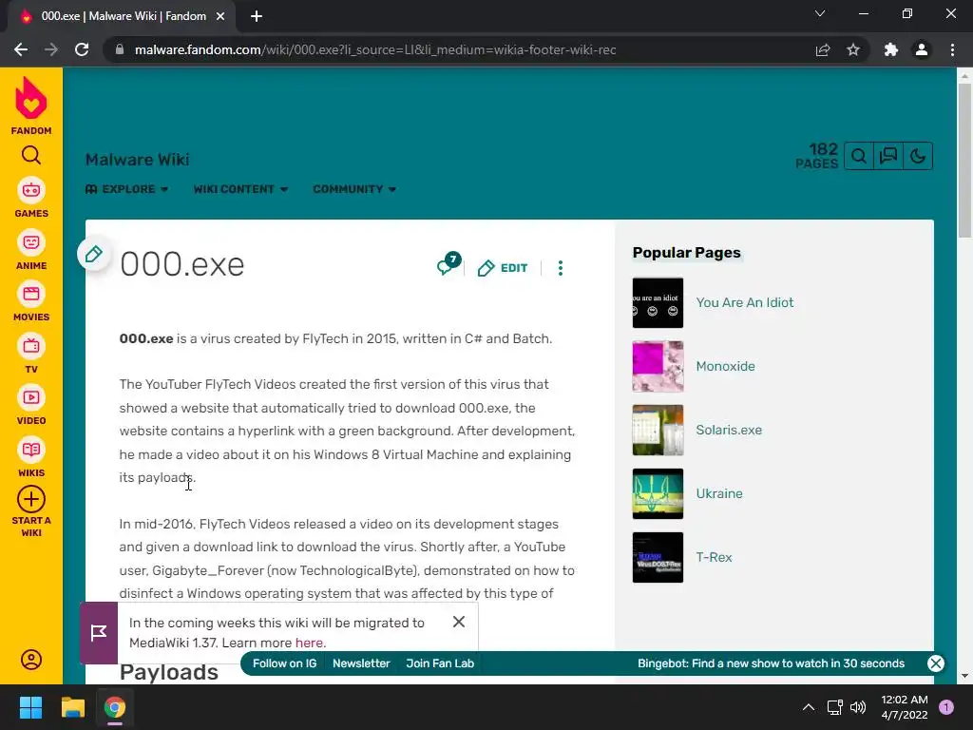Open the Solaris.exe page link

[x=729, y=430]
